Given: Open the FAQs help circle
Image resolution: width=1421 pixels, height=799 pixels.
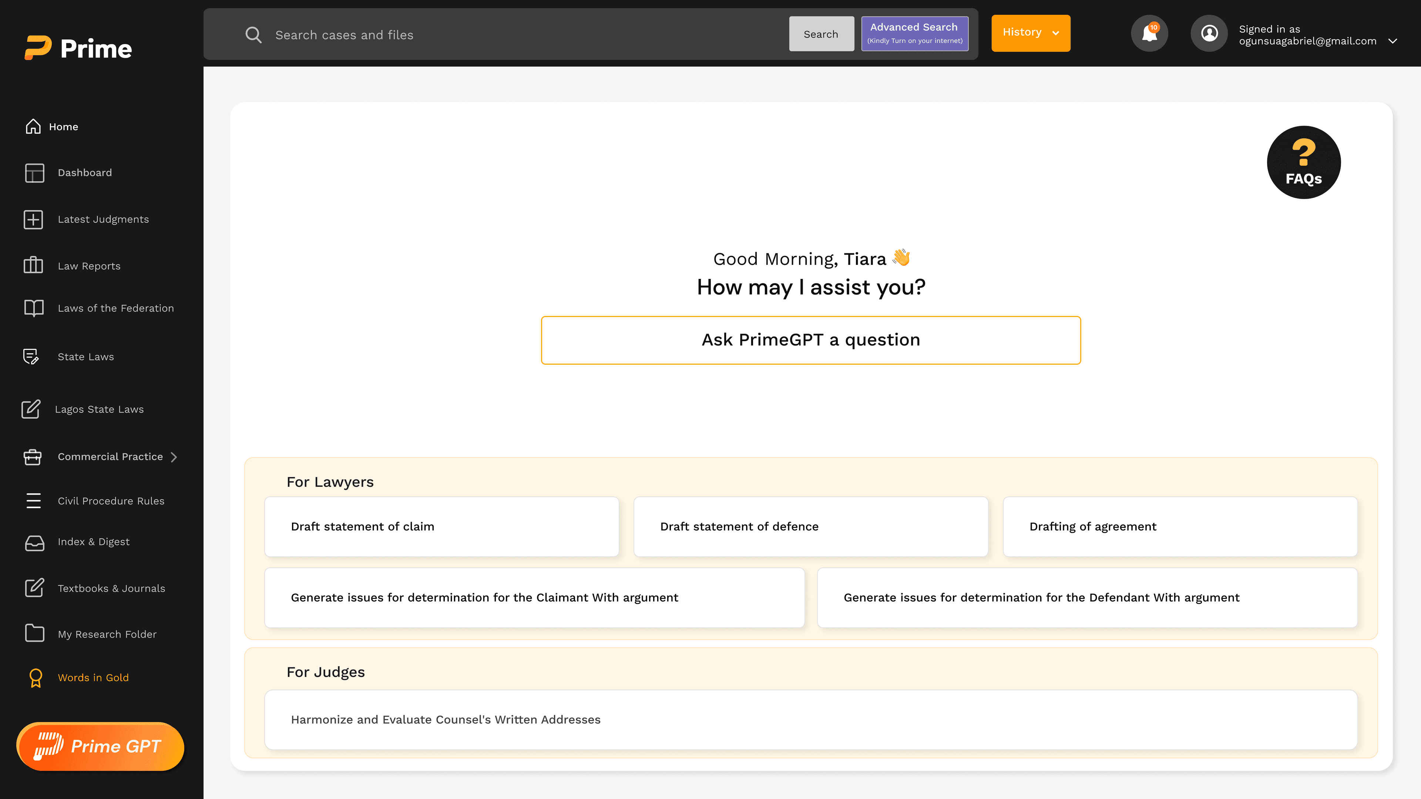Looking at the screenshot, I should (1303, 162).
